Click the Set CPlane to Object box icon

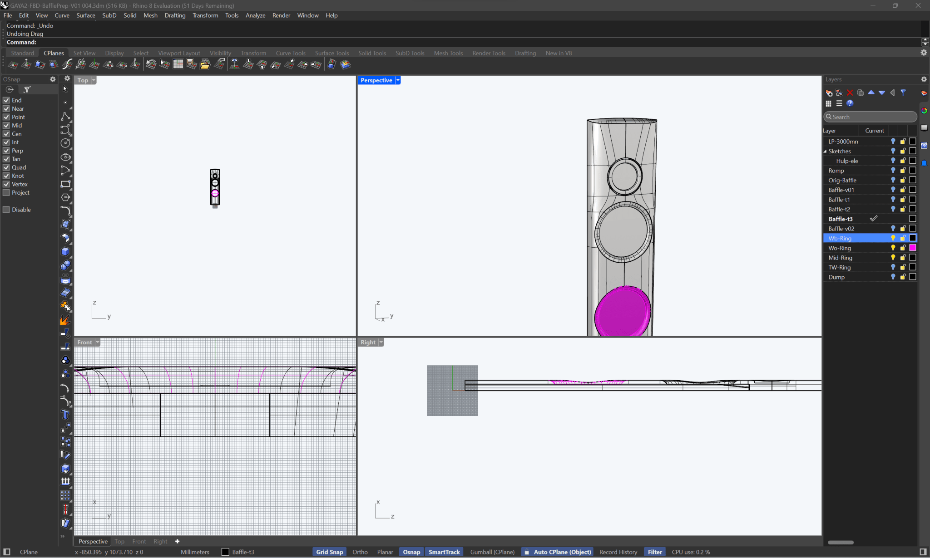point(40,64)
